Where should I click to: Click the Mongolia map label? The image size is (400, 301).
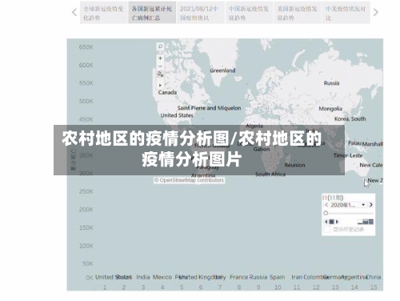[x=330, y=109]
